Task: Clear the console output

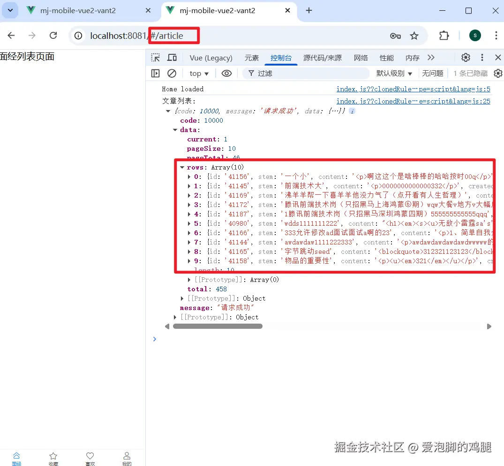Action: (172, 73)
